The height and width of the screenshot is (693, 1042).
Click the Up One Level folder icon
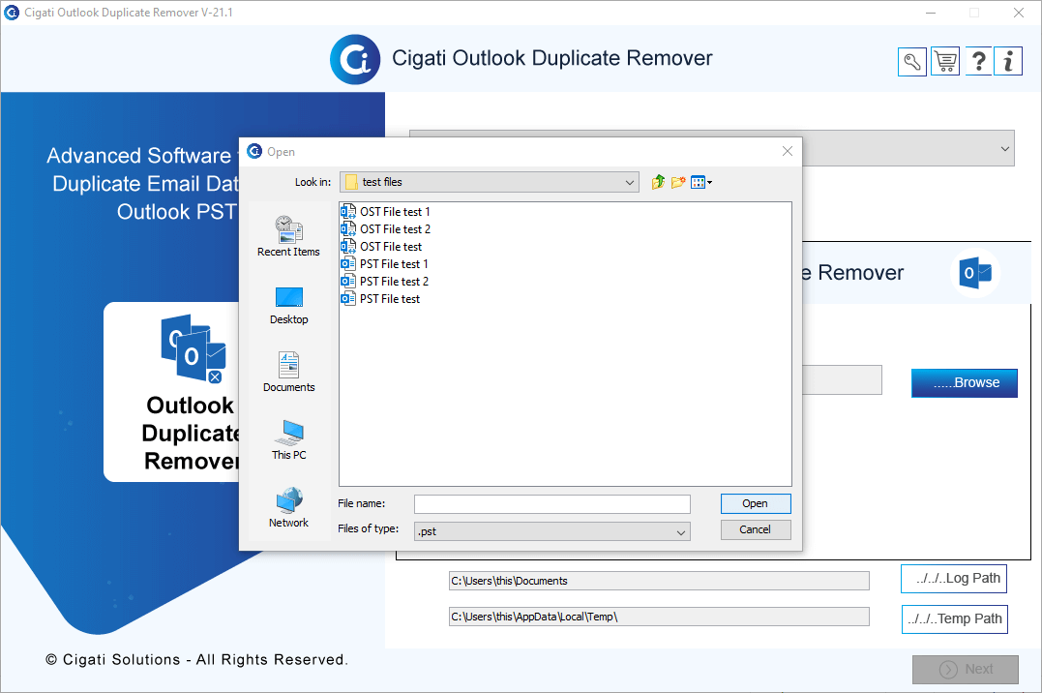coord(658,182)
